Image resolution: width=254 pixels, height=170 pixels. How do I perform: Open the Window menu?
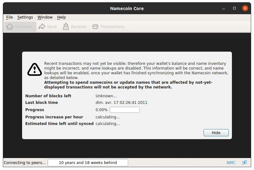pyautogui.click(x=45, y=17)
